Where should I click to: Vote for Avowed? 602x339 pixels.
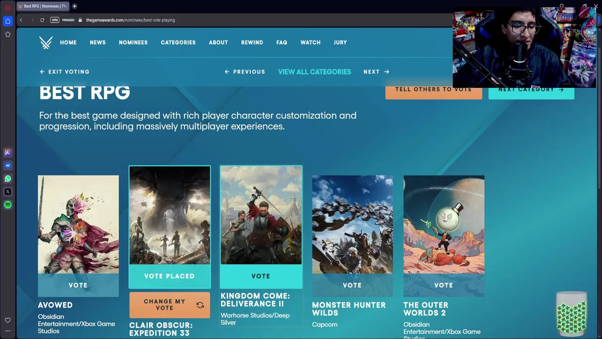coord(78,285)
